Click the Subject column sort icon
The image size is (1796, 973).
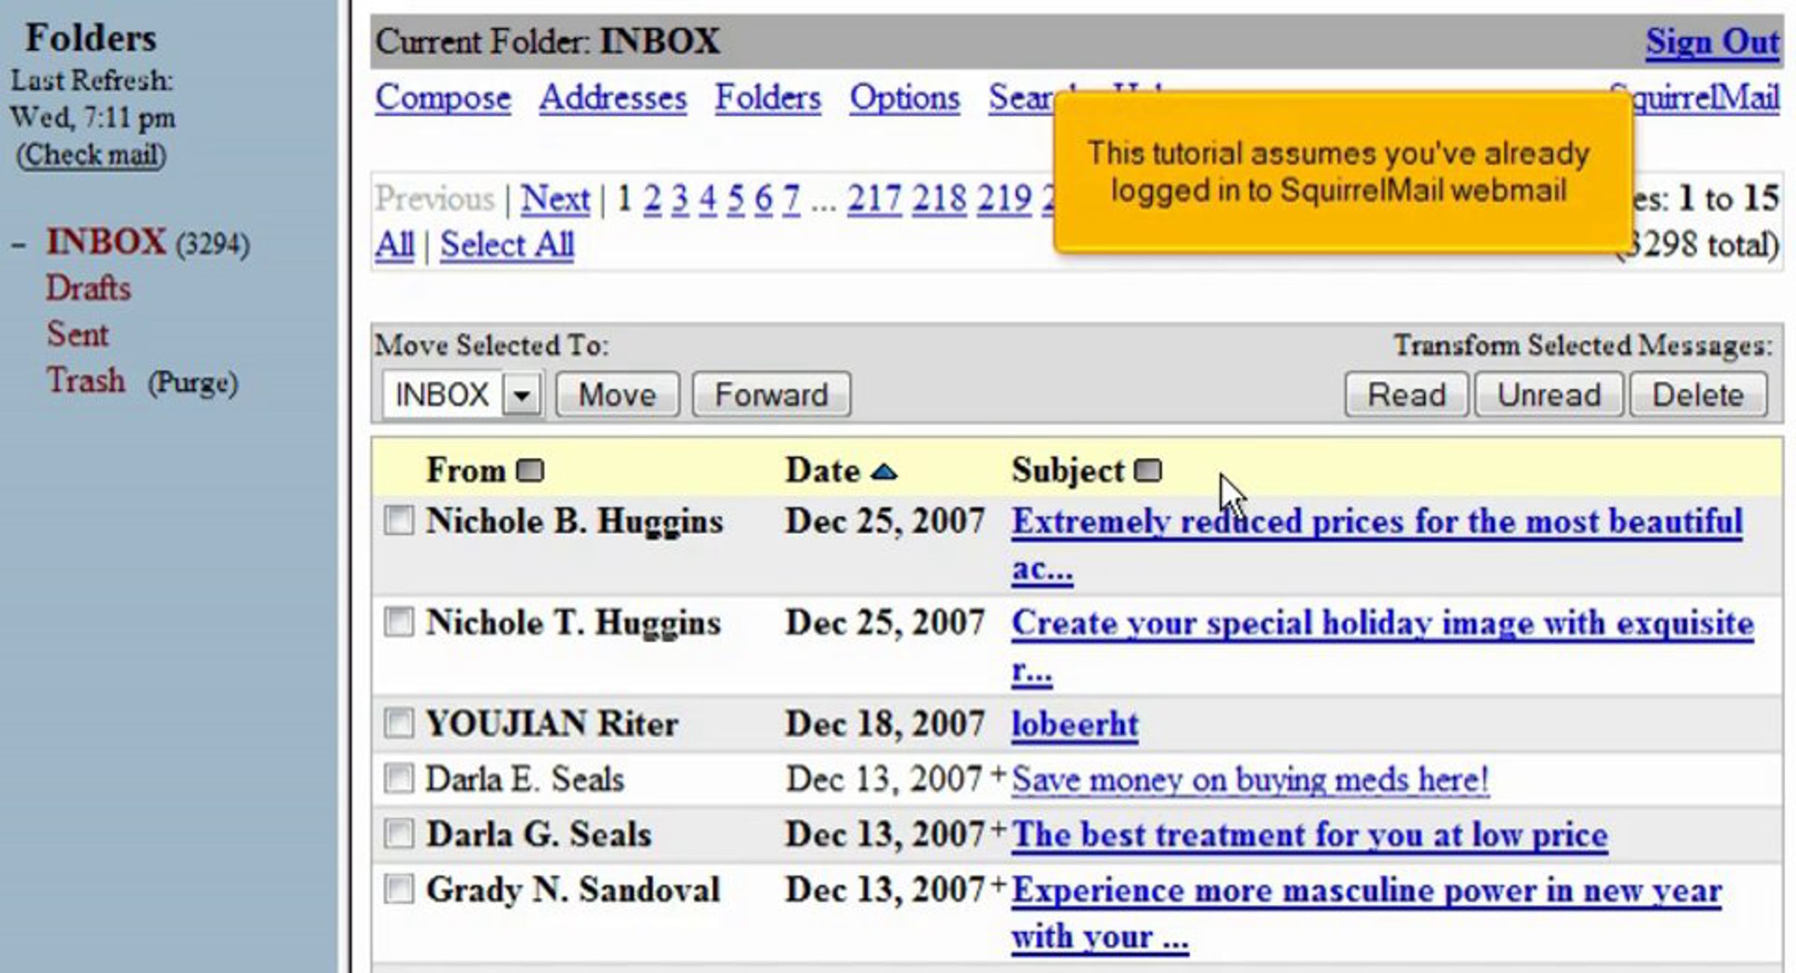(1147, 471)
